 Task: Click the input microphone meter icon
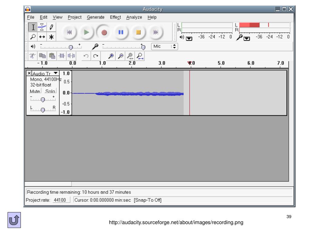(239, 37)
